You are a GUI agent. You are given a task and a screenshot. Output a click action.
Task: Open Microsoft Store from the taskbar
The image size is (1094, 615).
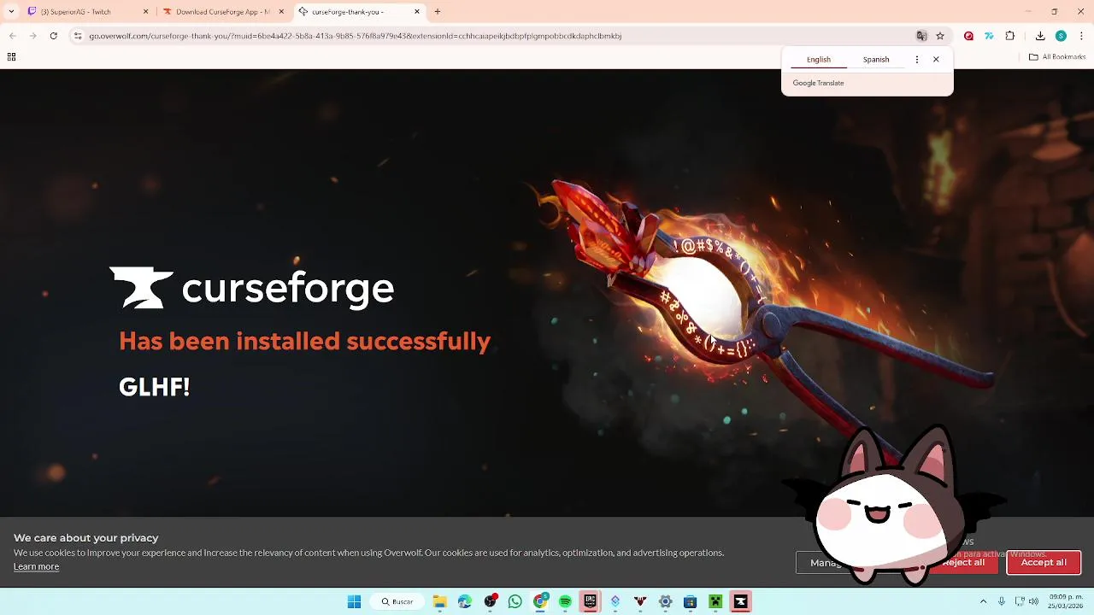pyautogui.click(x=691, y=602)
